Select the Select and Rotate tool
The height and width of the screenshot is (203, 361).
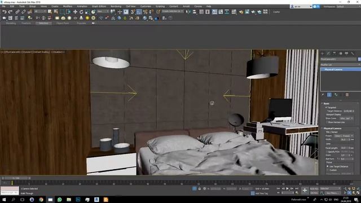(81, 12)
